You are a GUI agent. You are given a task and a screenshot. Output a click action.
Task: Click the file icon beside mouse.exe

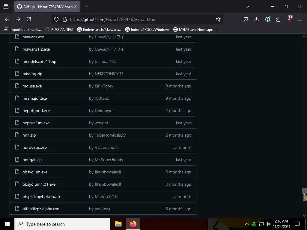click(x=17, y=86)
